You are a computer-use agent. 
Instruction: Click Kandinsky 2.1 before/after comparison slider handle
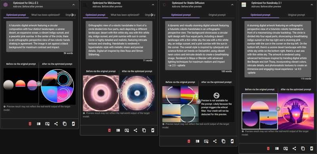[278, 109]
